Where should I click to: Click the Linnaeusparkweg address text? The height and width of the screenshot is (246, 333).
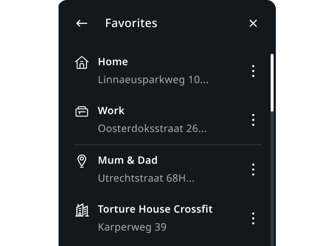(x=153, y=80)
